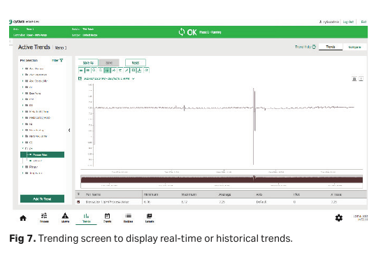Open the date range dropdown arrow
The height and width of the screenshot is (269, 374).
pyautogui.click(x=134, y=78)
